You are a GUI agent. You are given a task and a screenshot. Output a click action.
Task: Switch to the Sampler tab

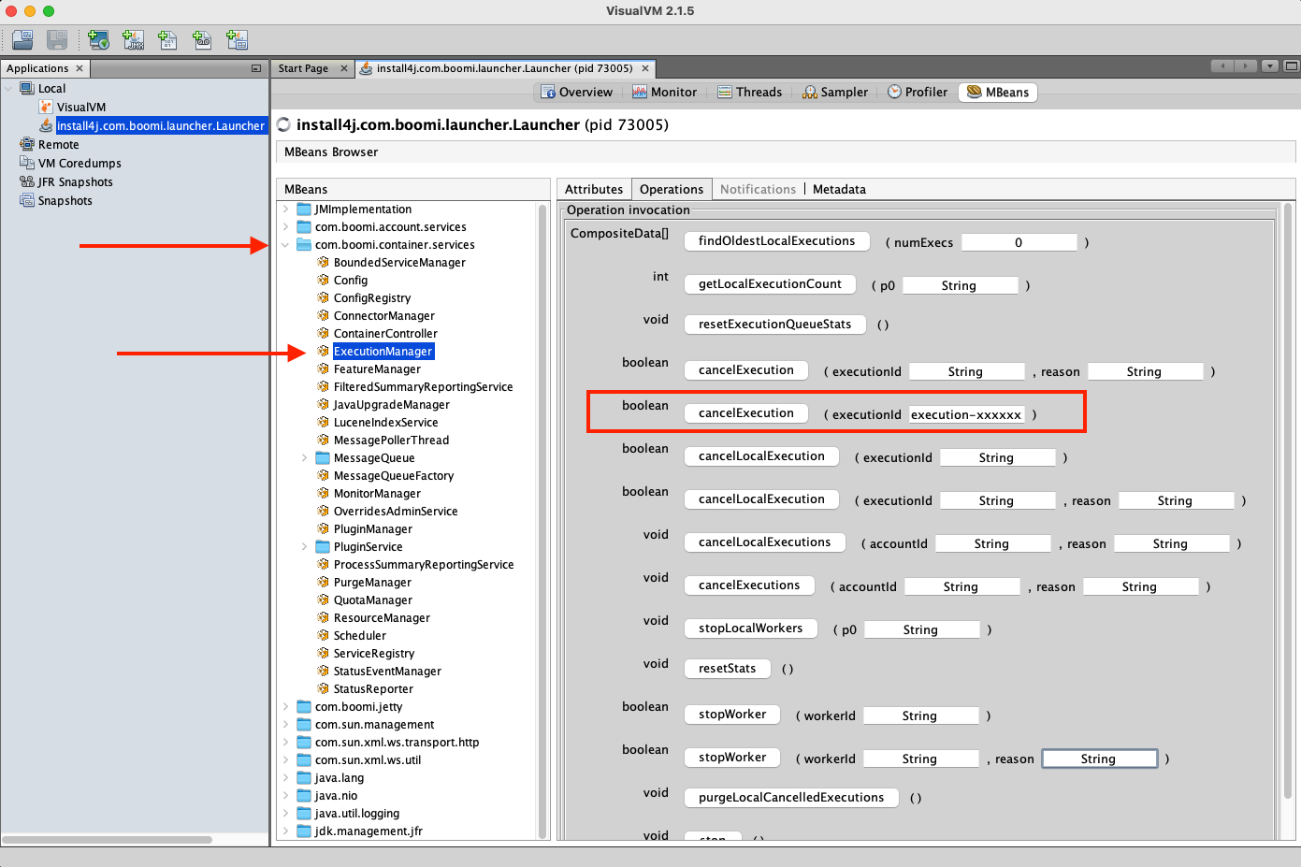tap(834, 92)
